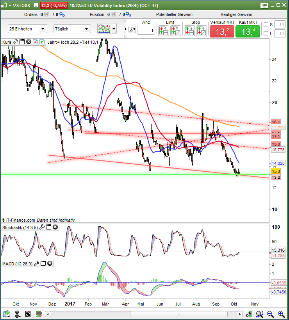This screenshot has width=289, height=320.
Task: Click the 2017 year label on time axis
Action: click(70, 304)
